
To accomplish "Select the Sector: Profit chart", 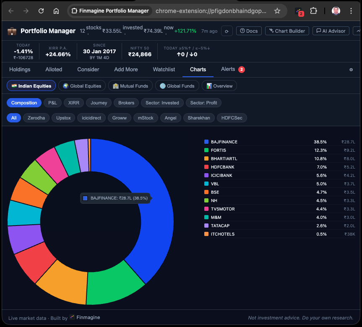I will (x=203, y=103).
